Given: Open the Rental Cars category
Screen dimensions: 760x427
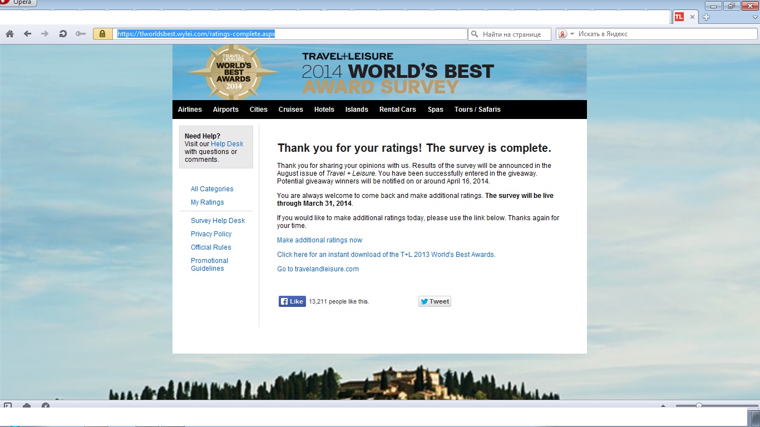Looking at the screenshot, I should pos(398,110).
